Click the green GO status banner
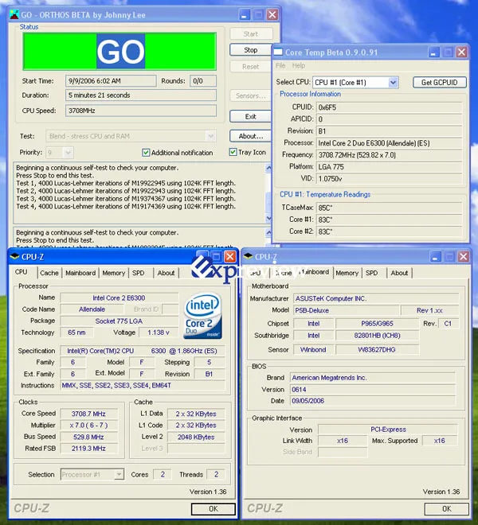478x525 pixels. point(119,51)
